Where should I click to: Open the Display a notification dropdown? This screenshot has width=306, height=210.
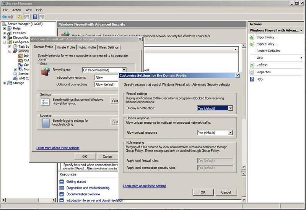coord(231,108)
